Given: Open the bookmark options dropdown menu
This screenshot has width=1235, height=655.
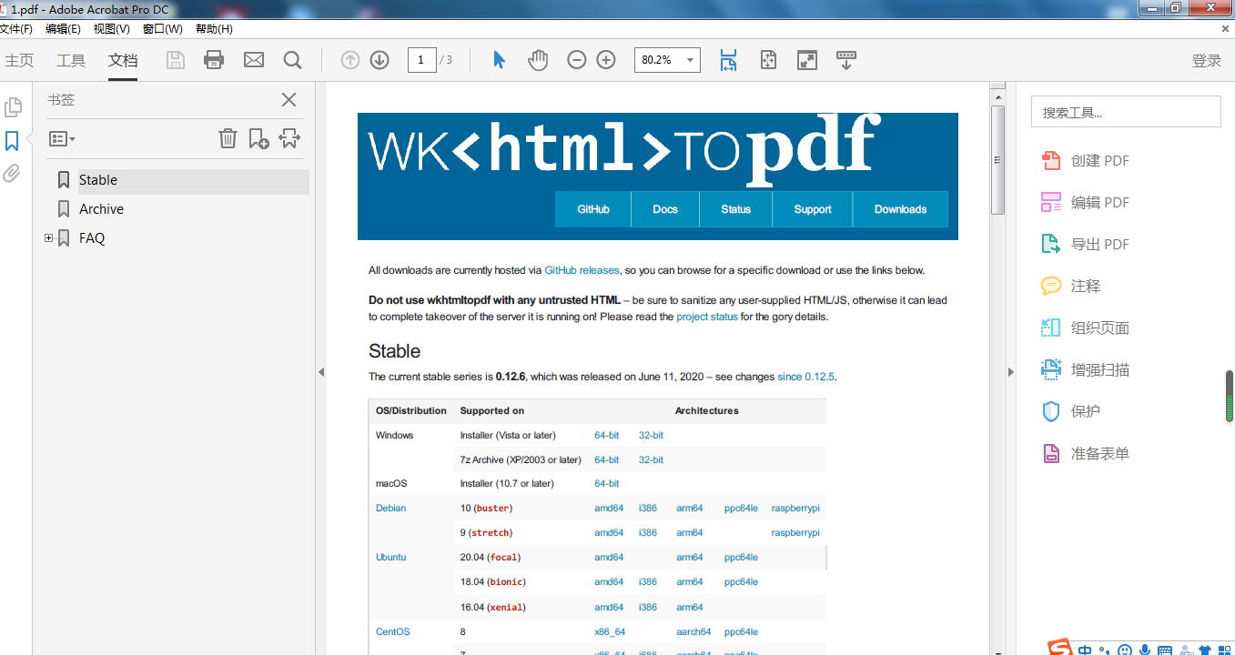Looking at the screenshot, I should pyautogui.click(x=62, y=139).
